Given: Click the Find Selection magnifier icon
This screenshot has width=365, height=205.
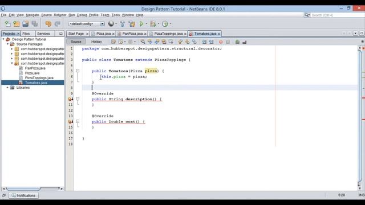Looking at the screenshot, I should tap(143, 42).
